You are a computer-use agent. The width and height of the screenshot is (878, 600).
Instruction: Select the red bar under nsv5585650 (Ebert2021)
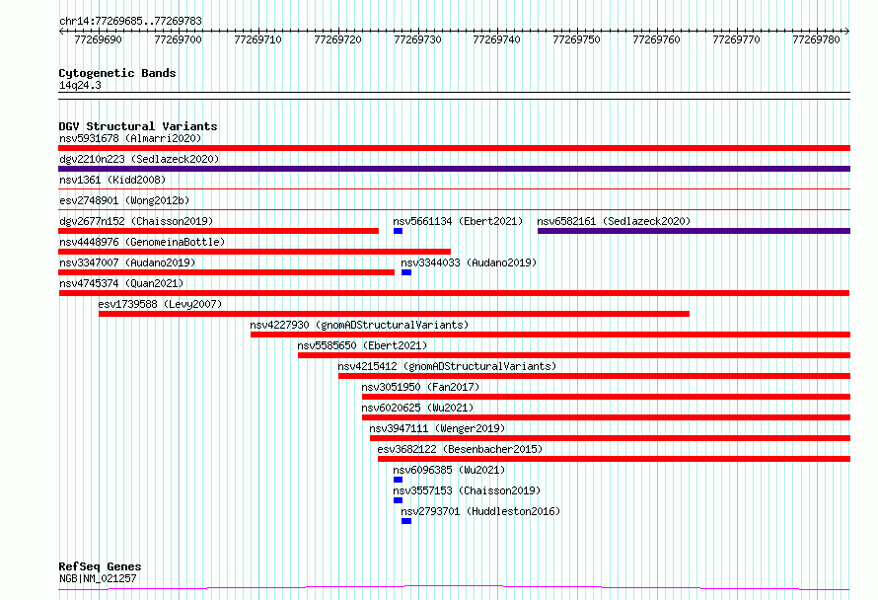coord(574,355)
